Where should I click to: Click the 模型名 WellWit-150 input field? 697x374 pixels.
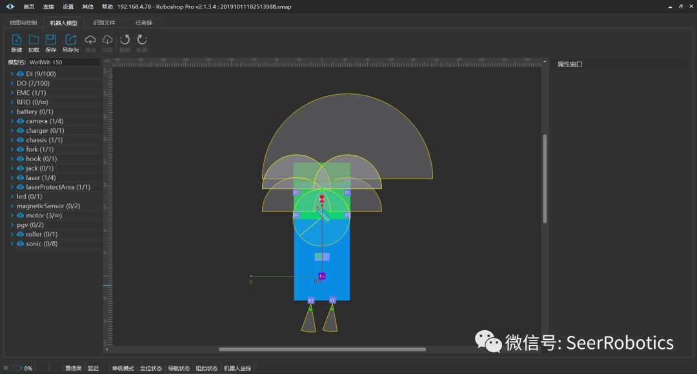[63, 63]
